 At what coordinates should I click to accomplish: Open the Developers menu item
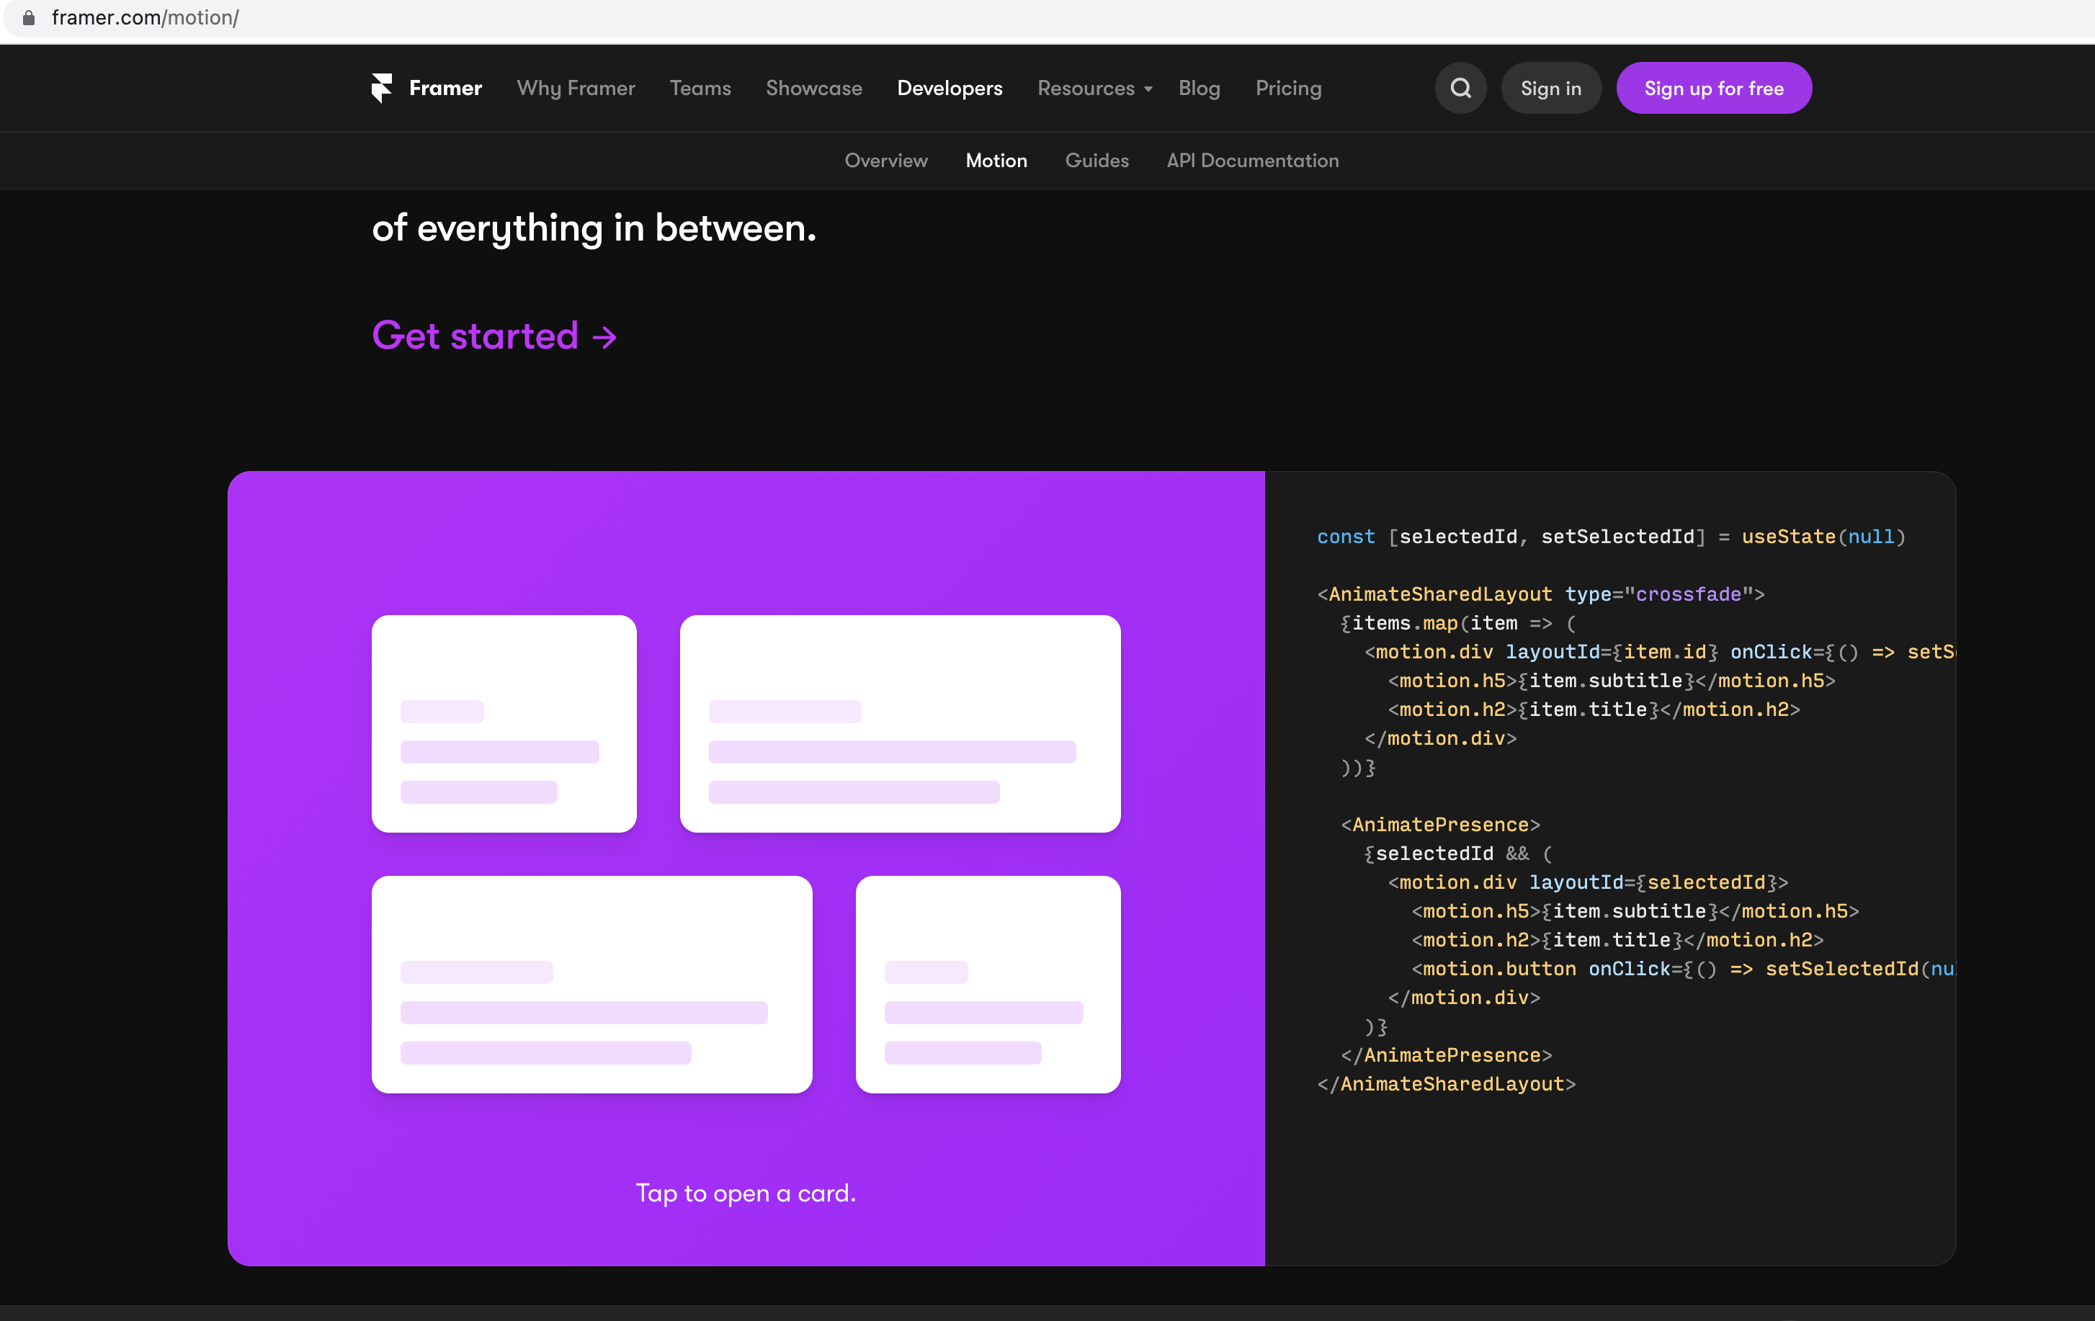point(950,88)
